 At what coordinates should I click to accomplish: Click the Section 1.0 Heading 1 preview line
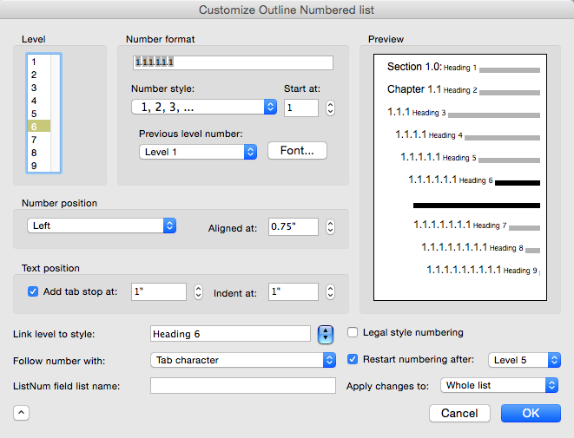click(x=464, y=68)
